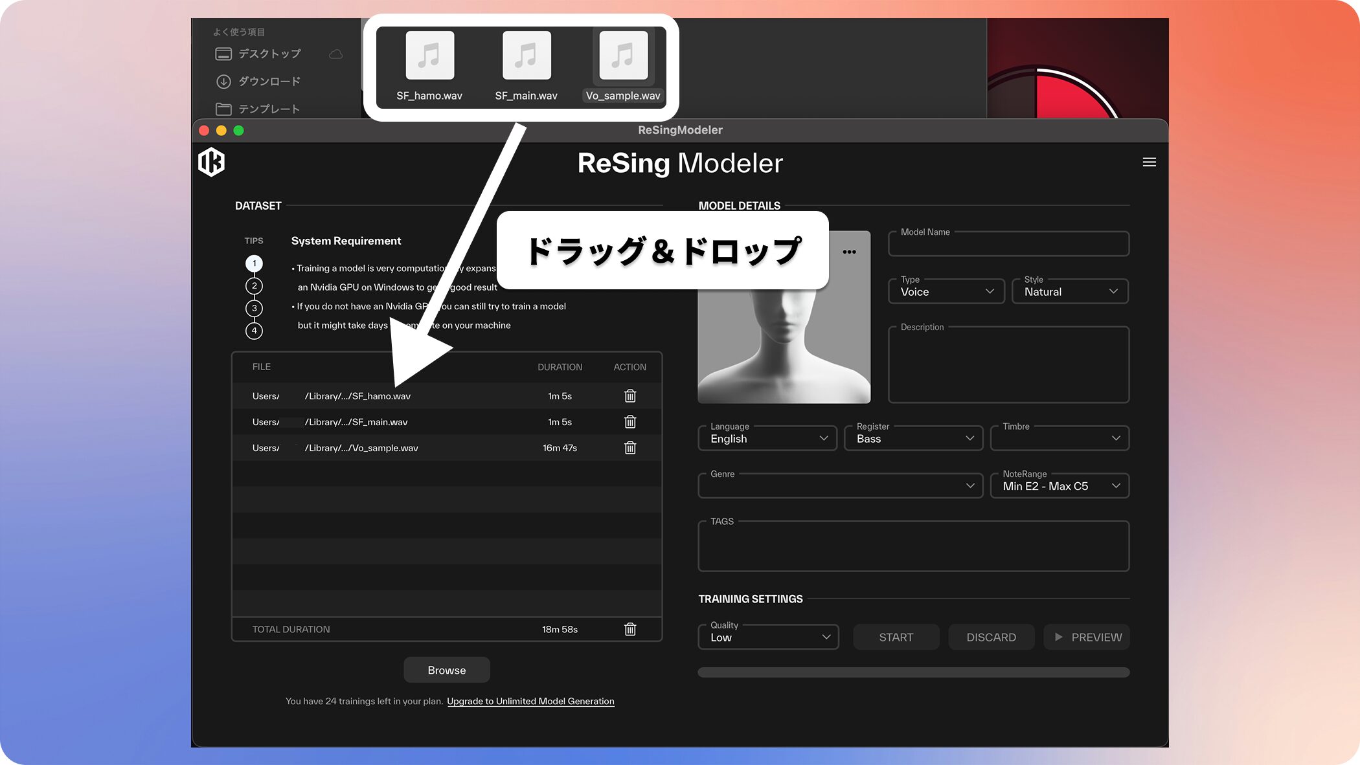Click the play icon inside PREVIEW
This screenshot has height=765, width=1360.
[1060, 637]
